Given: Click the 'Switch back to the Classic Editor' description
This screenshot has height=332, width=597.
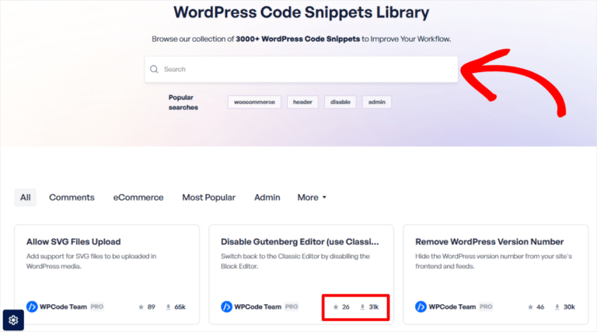Looking at the screenshot, I should click(x=295, y=261).
